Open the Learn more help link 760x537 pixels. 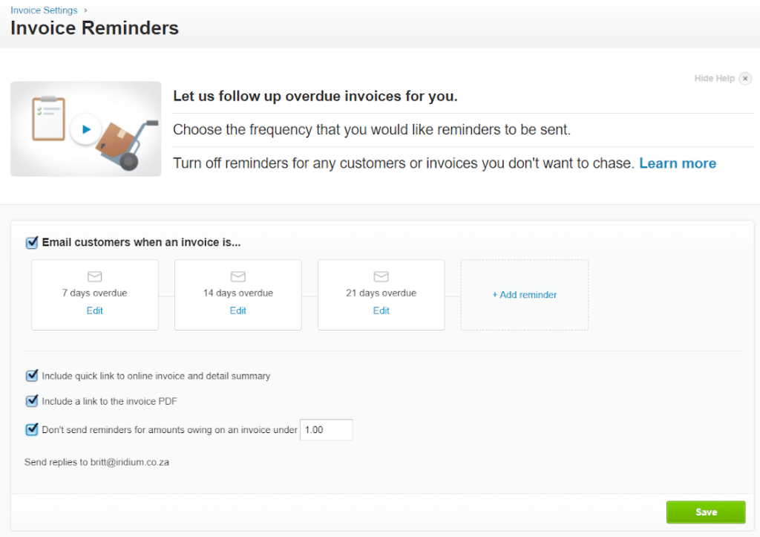click(678, 163)
